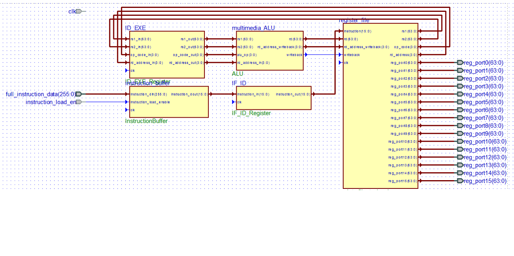514x256 pixels.
Task: Select rd_address(3:0) output pin on register_file block
Action: click(x=403, y=55)
